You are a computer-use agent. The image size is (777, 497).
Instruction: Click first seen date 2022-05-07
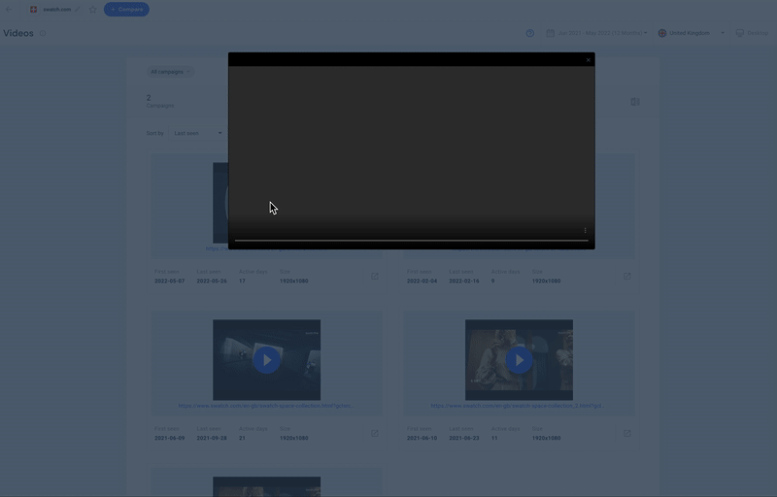[169, 281]
